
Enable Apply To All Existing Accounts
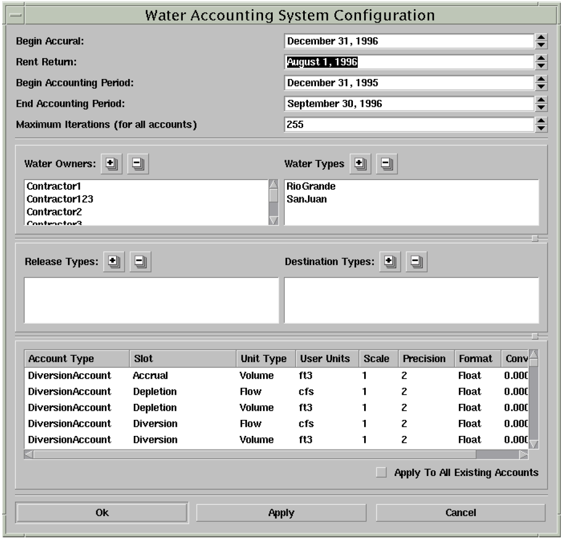point(381,472)
